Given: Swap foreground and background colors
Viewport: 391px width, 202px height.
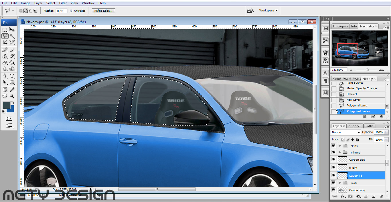Looking at the screenshot, I should [13, 103].
